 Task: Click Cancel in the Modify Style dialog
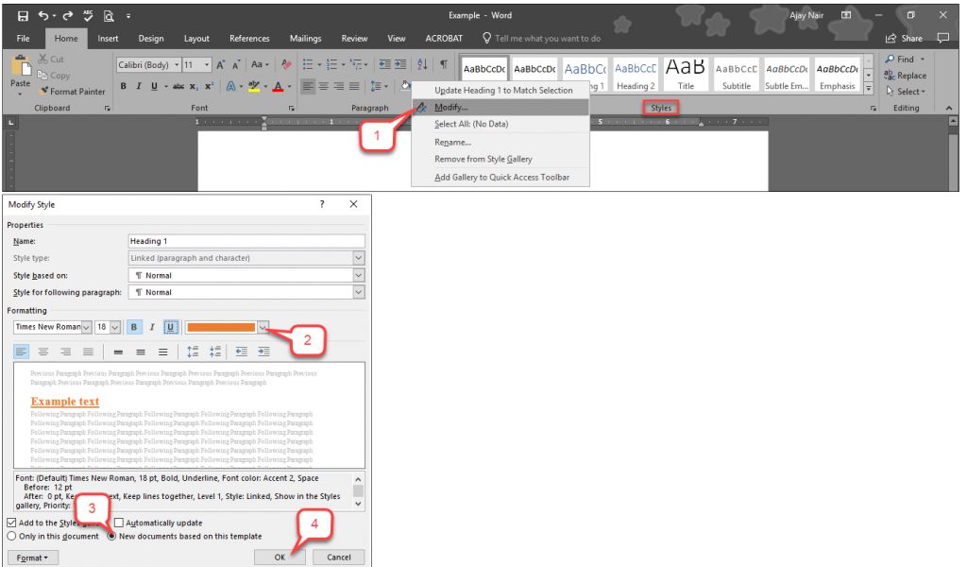pos(338,558)
